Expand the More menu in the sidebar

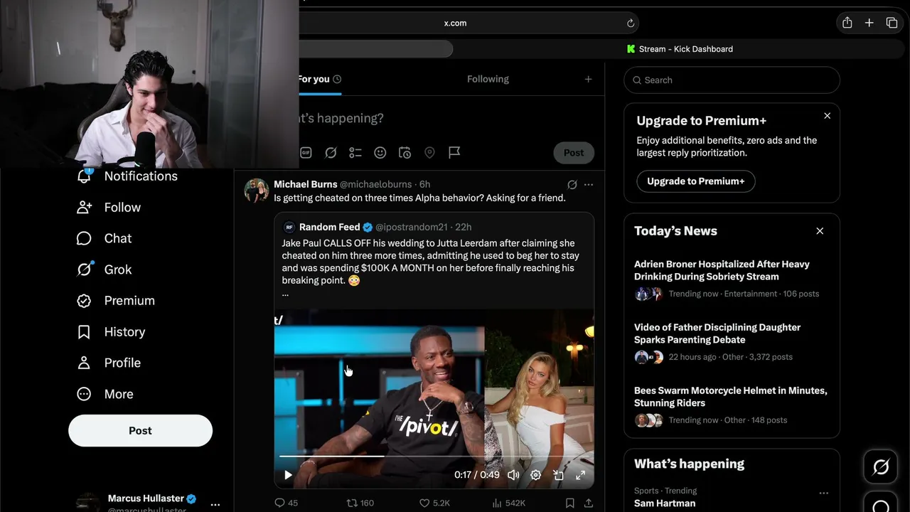(105, 394)
